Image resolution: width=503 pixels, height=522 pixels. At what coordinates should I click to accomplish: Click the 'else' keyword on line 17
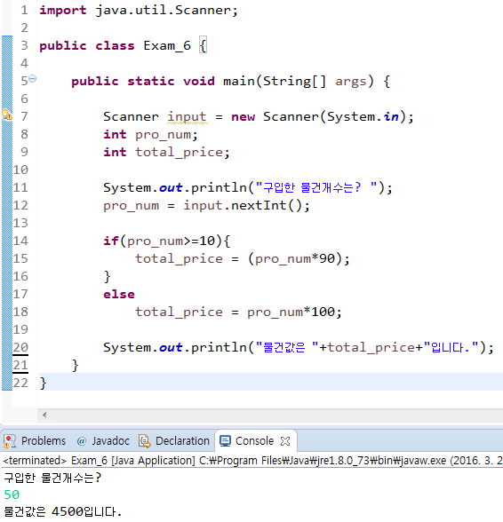(119, 294)
